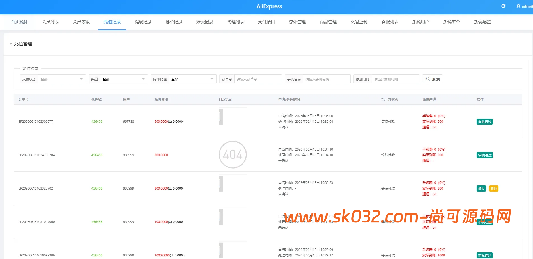Expand 内部代理 dropdown
The height and width of the screenshot is (259, 533).
click(x=192, y=79)
